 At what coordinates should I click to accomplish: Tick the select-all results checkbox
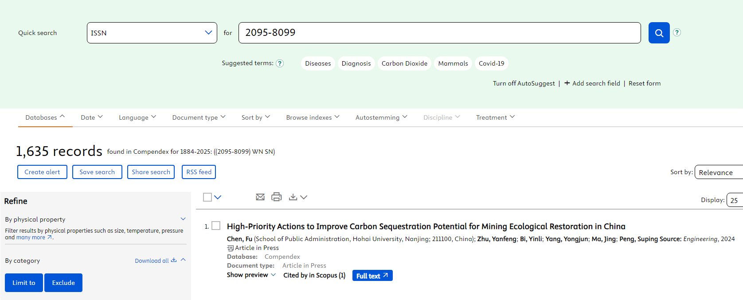tap(207, 197)
